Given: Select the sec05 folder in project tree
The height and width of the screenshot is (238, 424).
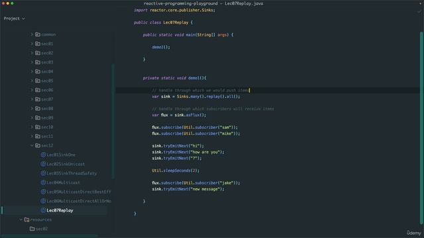Looking at the screenshot, I should tap(47, 81).
